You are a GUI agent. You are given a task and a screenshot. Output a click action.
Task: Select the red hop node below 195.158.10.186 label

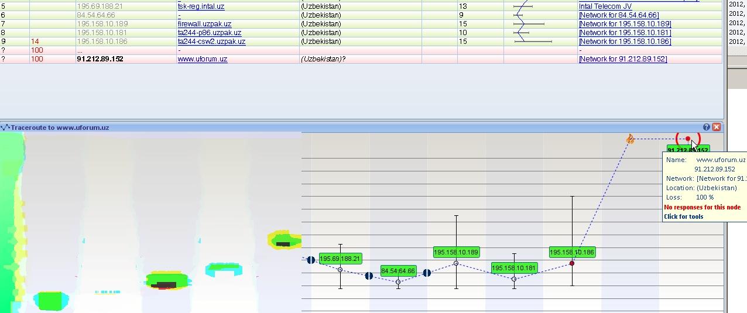coord(572,263)
